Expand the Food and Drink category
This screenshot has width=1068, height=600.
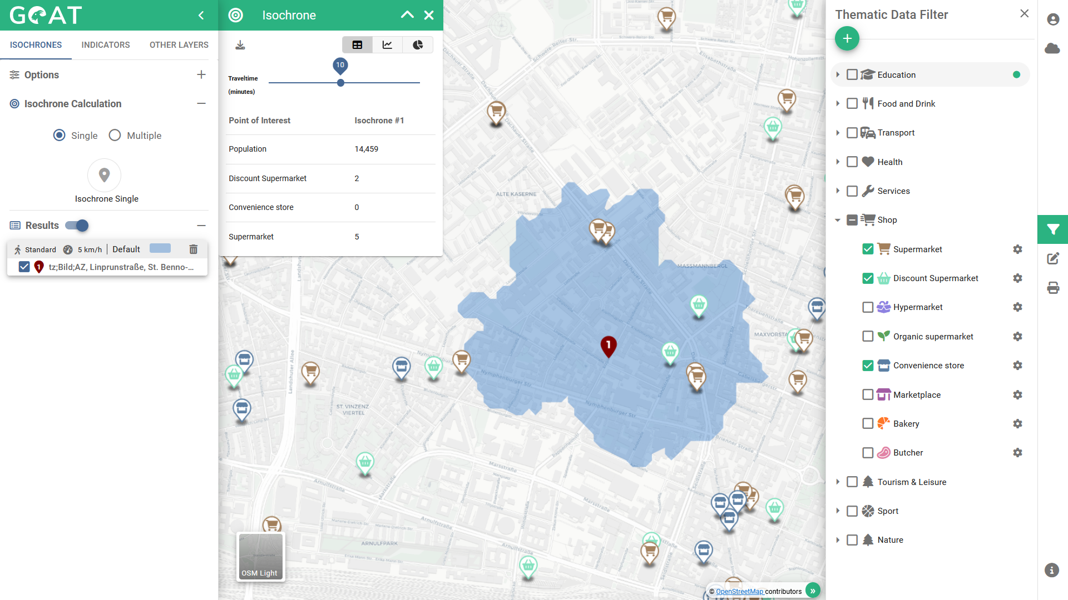838,104
